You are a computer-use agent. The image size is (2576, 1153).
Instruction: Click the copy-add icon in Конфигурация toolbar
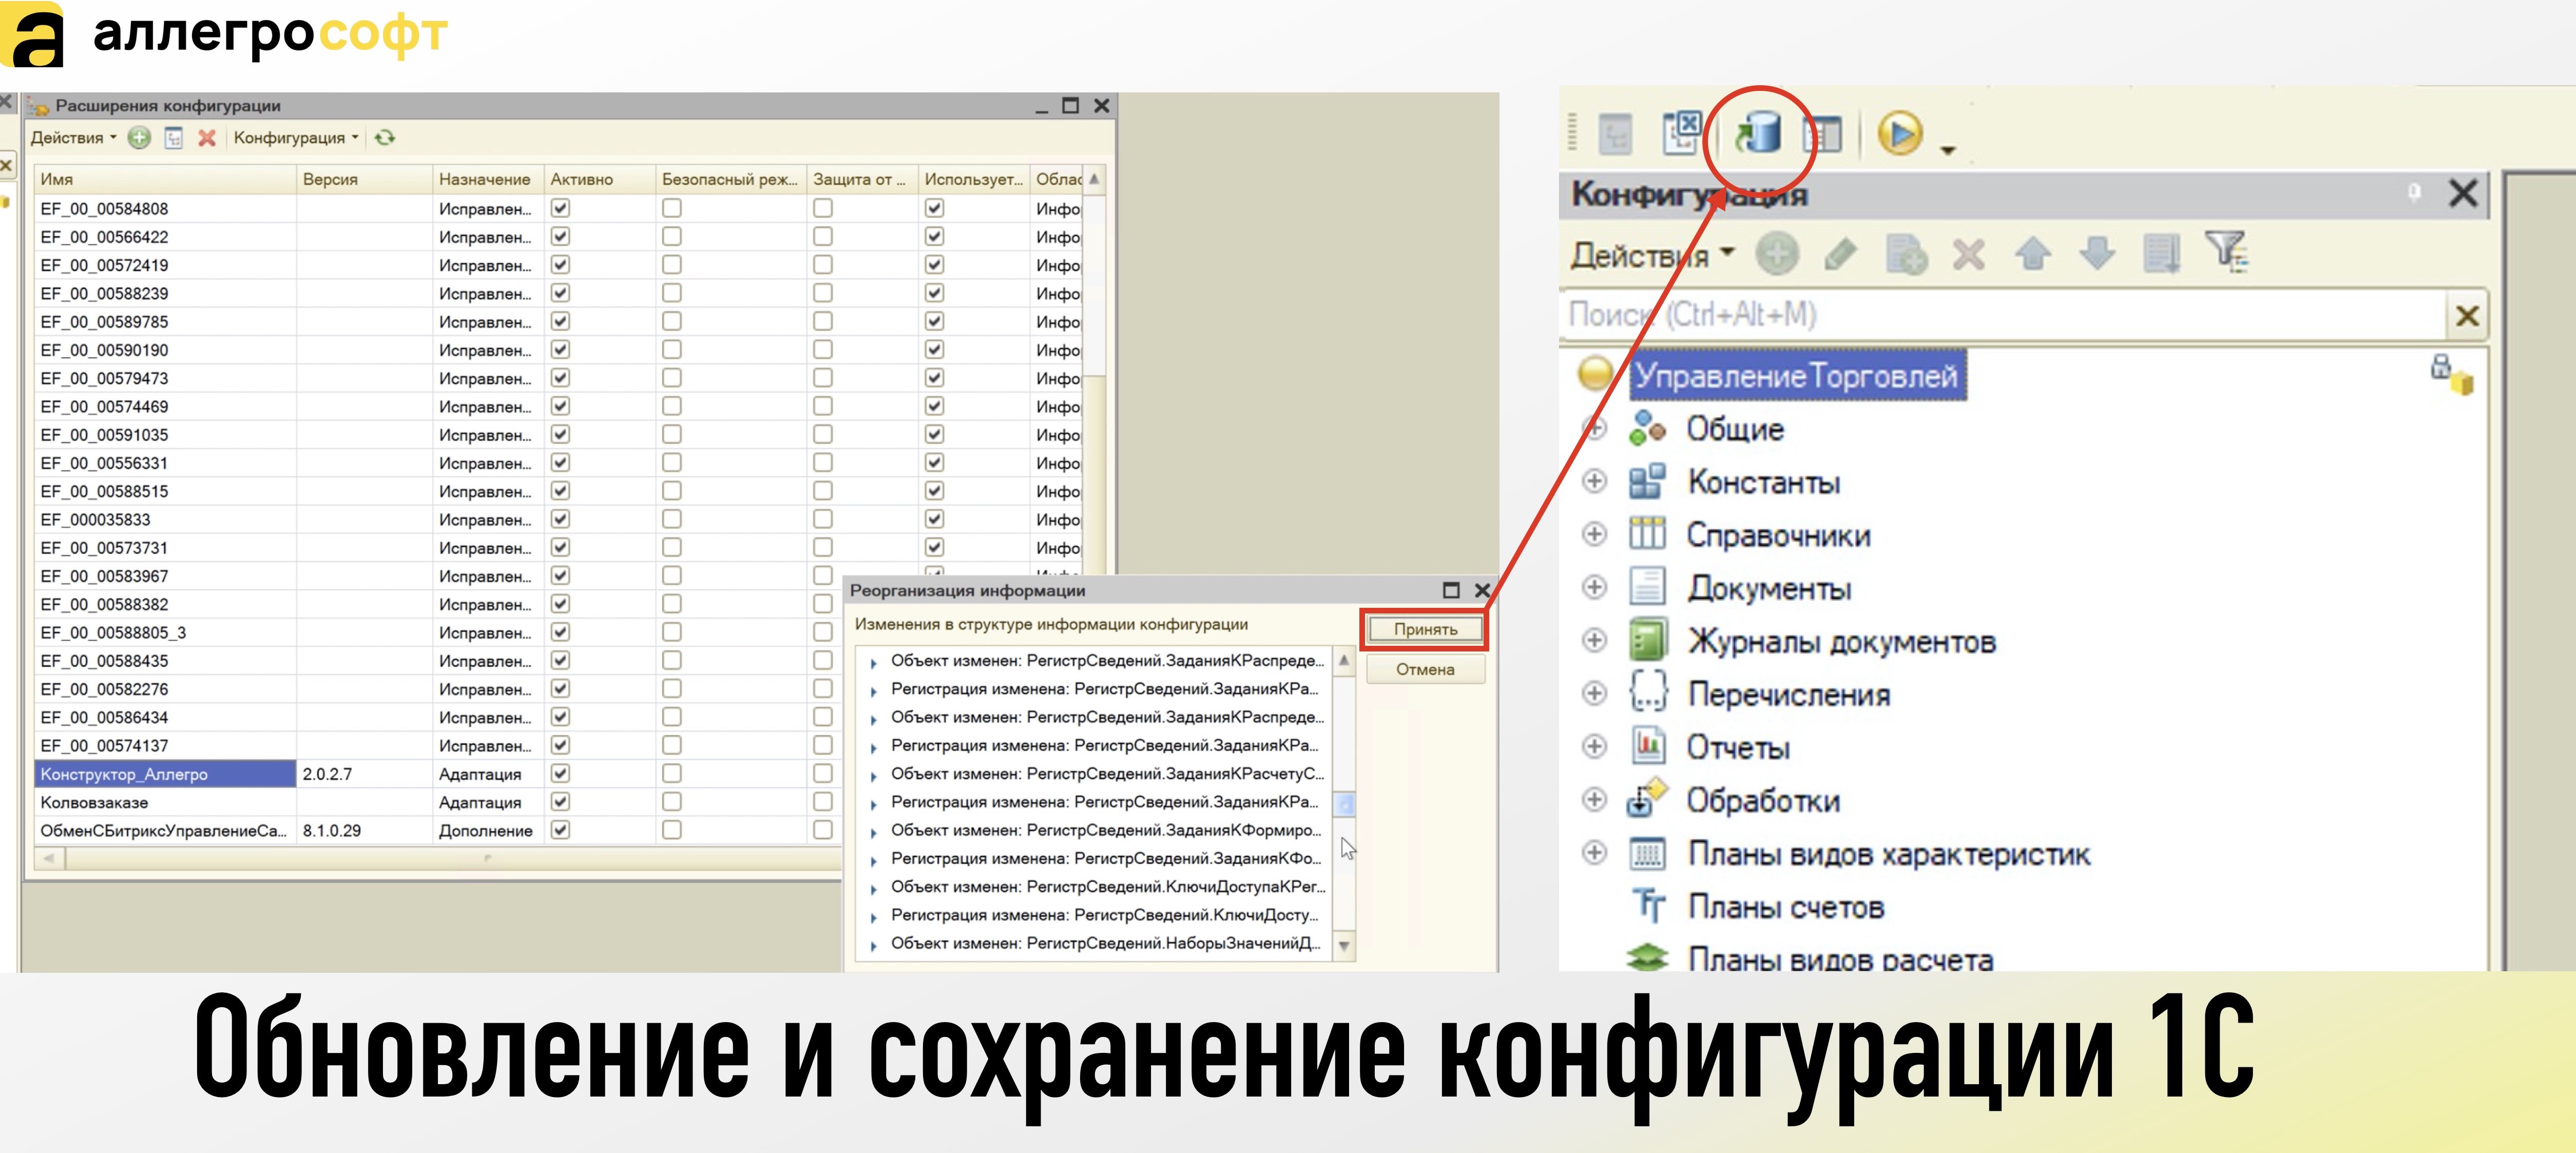(x=1906, y=254)
